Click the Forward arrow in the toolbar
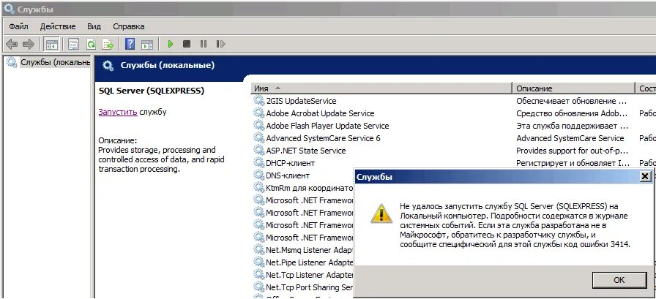 tap(29, 44)
